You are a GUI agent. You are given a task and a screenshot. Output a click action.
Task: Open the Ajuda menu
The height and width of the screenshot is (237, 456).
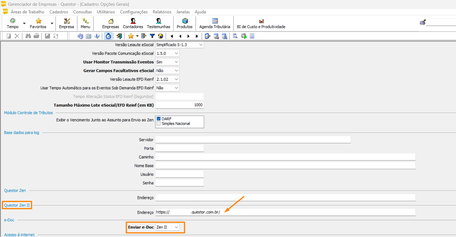point(200,12)
